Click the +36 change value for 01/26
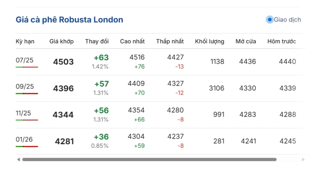 coord(101,137)
